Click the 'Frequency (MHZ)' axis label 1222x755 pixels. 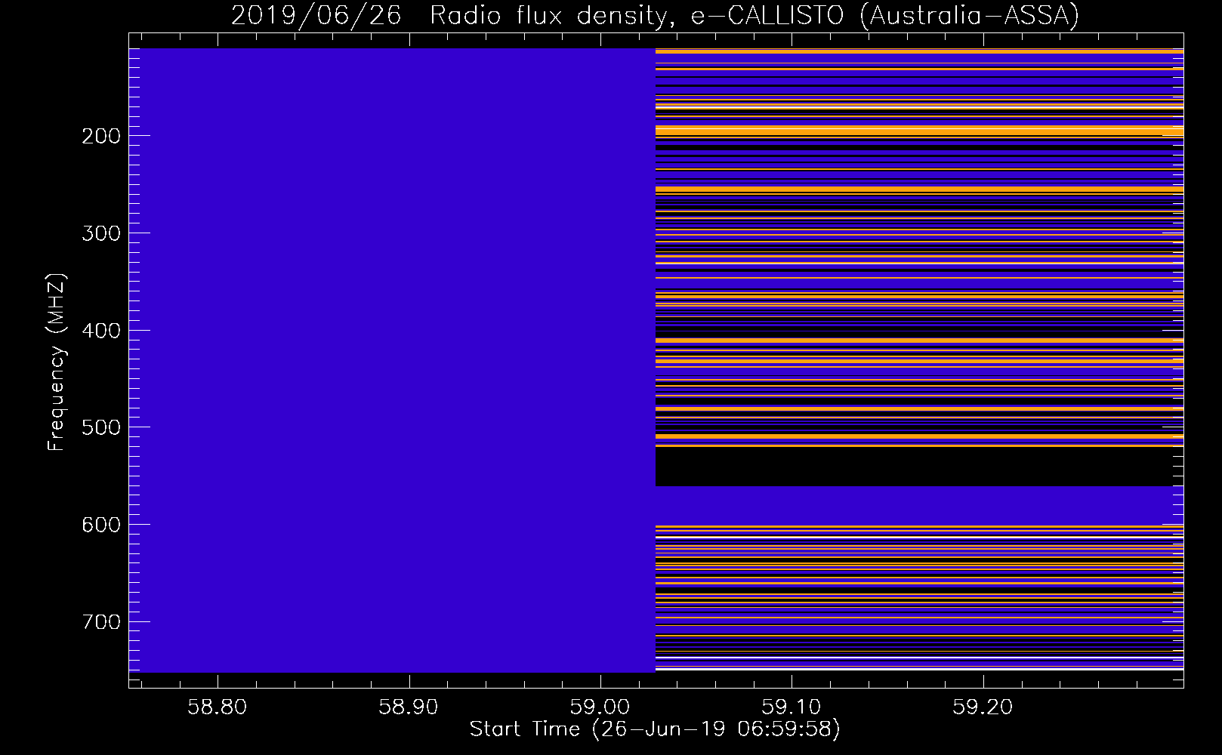pos(57,362)
